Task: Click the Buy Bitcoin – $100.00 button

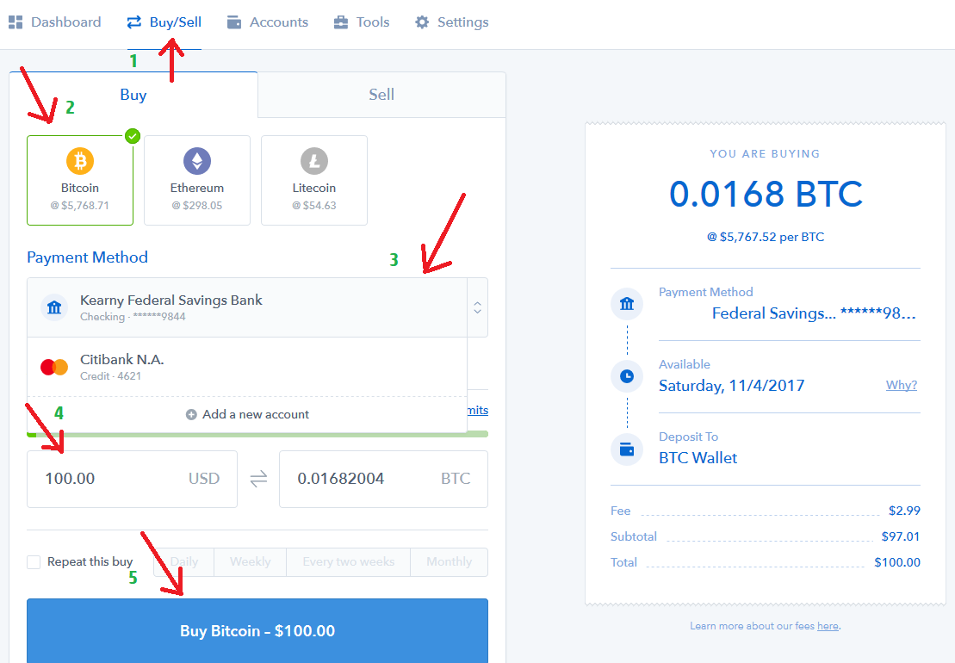Action: [x=257, y=631]
